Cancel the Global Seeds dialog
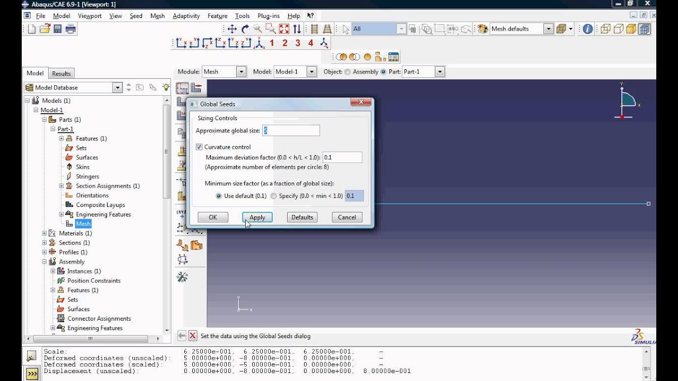678x381 pixels. 347,217
